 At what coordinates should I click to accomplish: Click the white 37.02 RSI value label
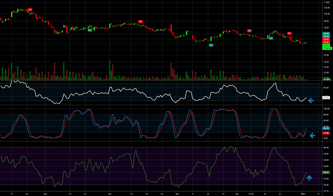(x=326, y=98)
